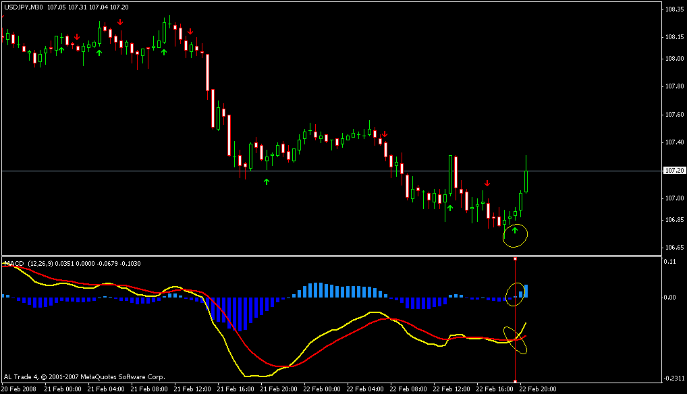
Task: Click 21 Feb 08:00 on the time axis
Action: tap(149, 389)
